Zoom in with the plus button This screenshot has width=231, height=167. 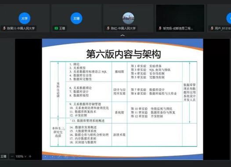tap(30, 156)
